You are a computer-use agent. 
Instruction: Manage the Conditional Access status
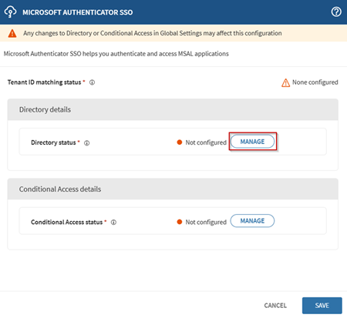tap(252, 221)
